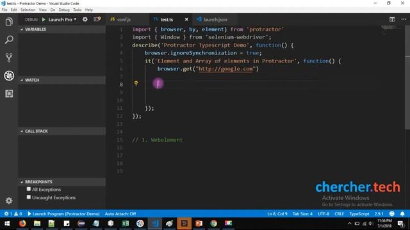Follow the http://google.com link in code
This screenshot has height=230, width=410.
(225, 69)
